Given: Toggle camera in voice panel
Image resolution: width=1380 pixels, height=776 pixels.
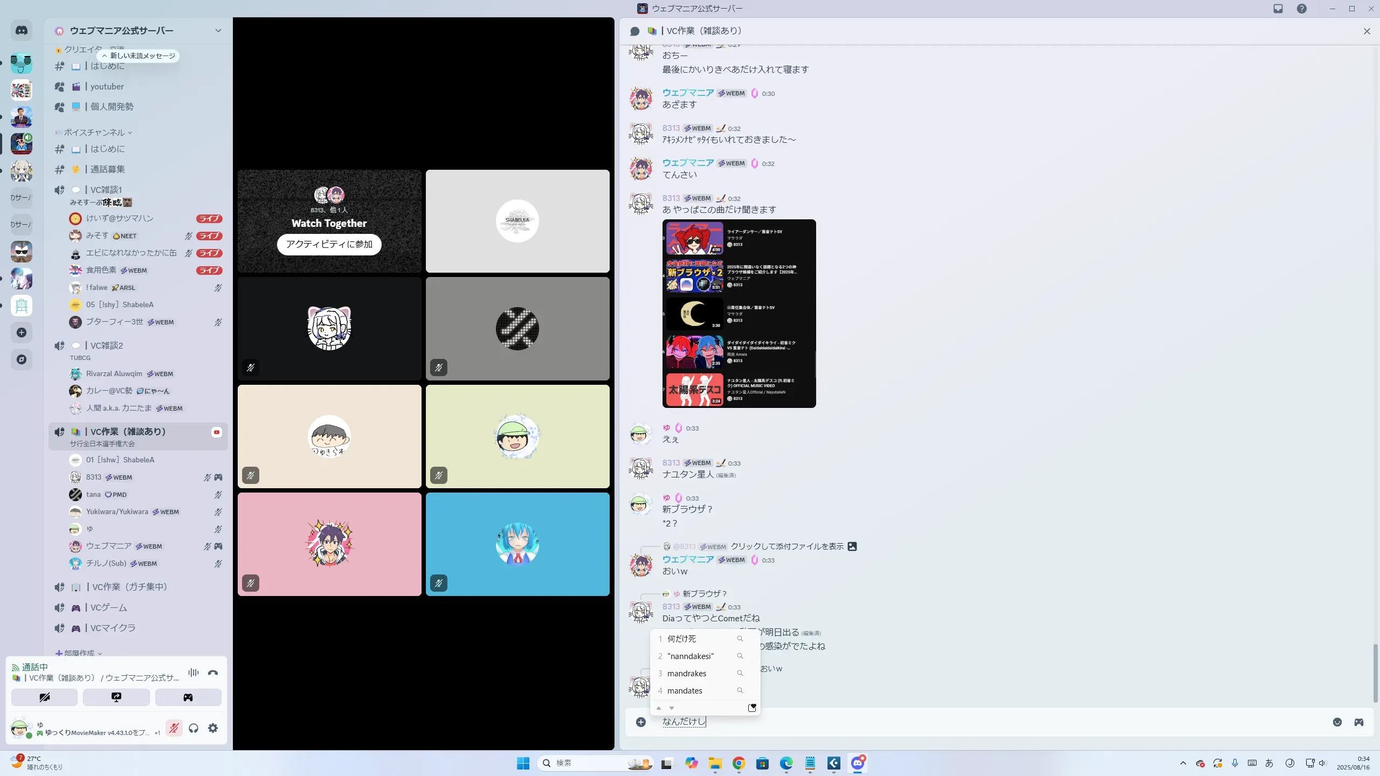Looking at the screenshot, I should 45,697.
